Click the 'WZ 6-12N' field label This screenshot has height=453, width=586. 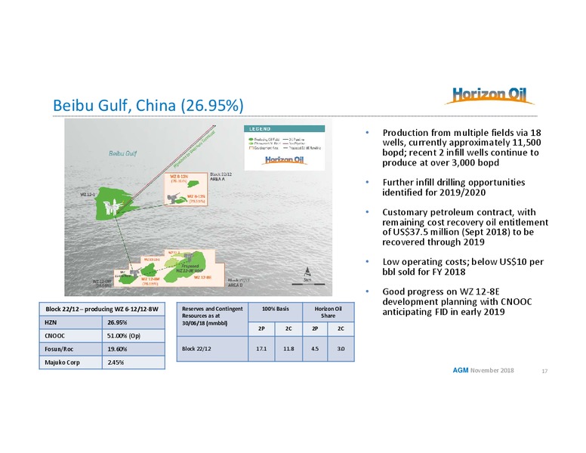pyautogui.click(x=179, y=178)
